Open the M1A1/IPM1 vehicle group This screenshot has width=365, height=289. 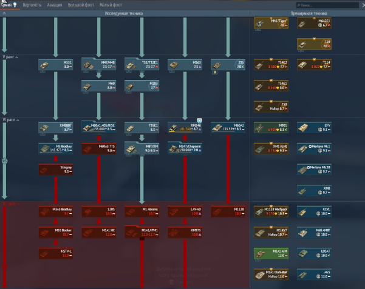pyautogui.click(x=142, y=232)
